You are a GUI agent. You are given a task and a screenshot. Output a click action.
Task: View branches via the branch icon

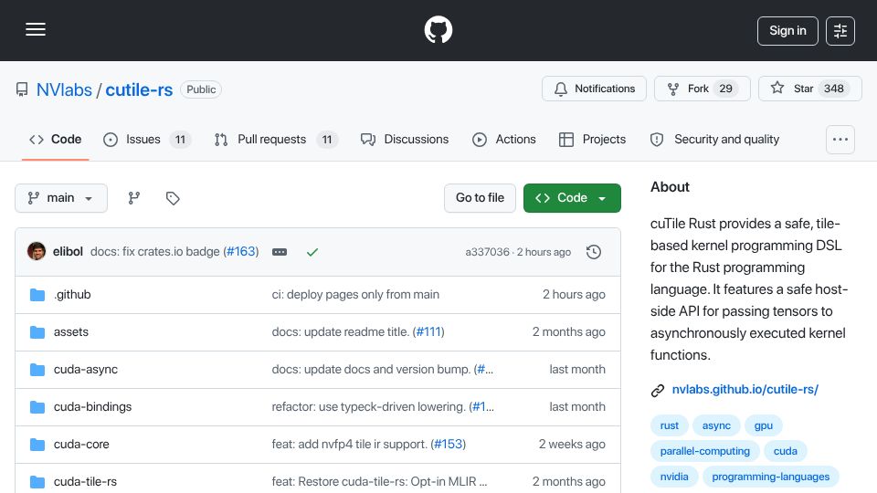(x=133, y=198)
